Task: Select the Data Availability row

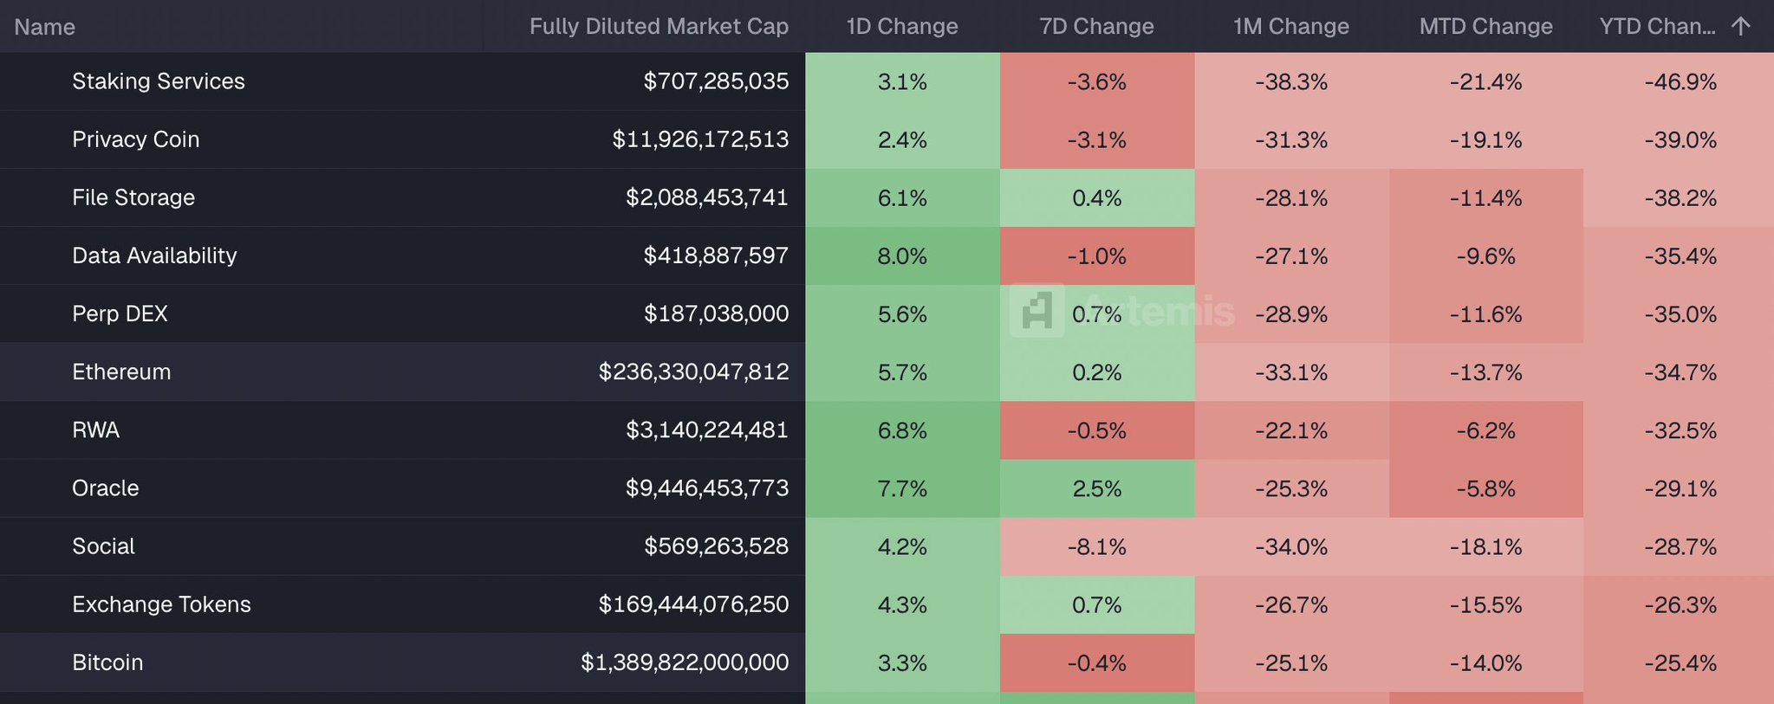Action: coord(154,255)
